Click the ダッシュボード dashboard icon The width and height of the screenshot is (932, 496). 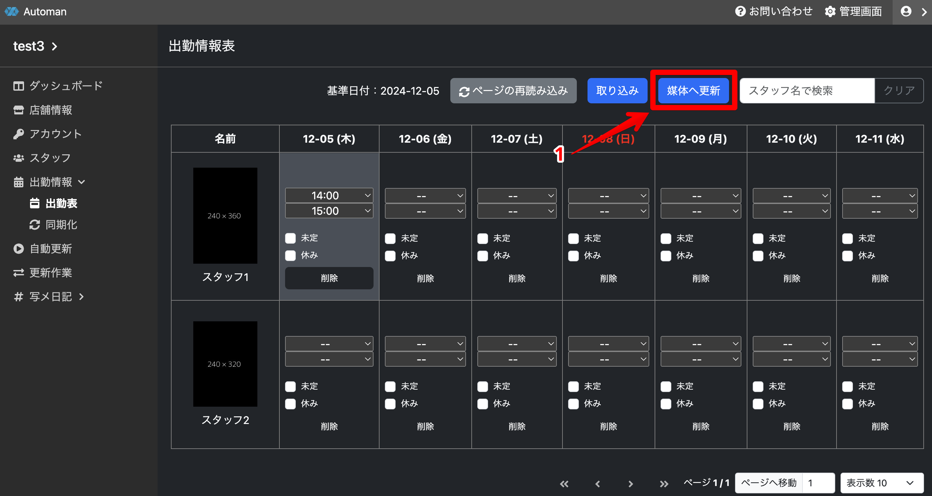[x=18, y=86]
